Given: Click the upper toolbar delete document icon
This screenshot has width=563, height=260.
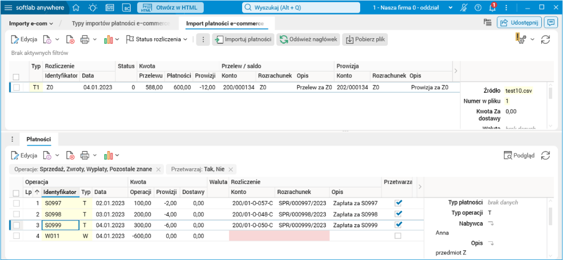Looking at the screenshot, I should [x=70, y=40].
